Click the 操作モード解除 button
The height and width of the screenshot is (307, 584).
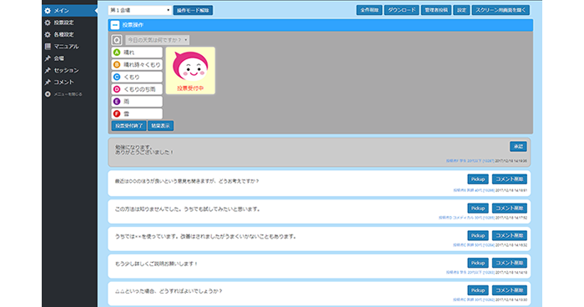click(193, 11)
